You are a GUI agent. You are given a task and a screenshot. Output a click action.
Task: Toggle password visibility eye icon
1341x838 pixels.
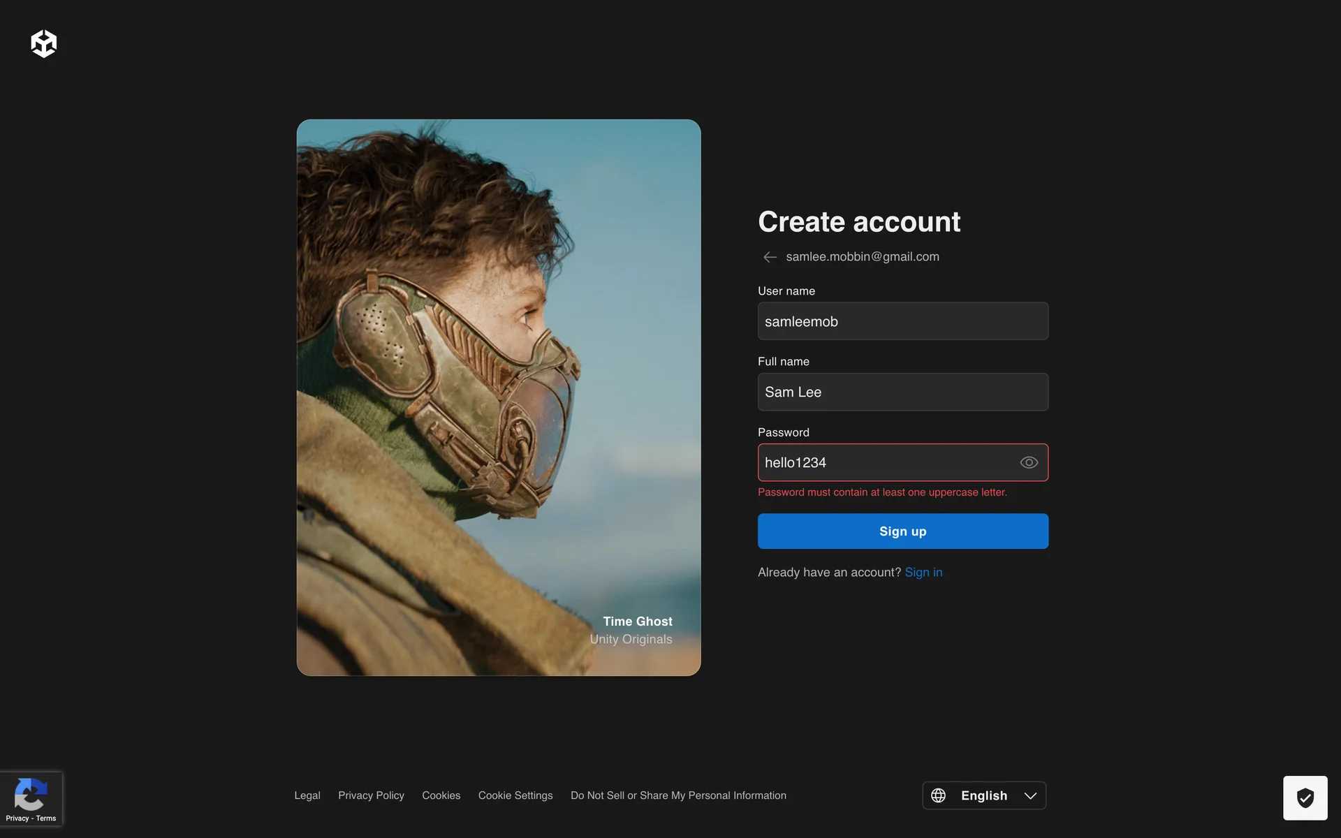[x=1028, y=462]
